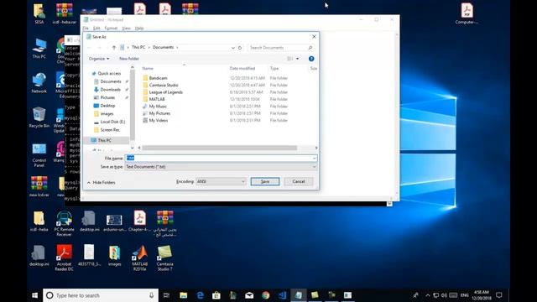The width and height of the screenshot is (537, 302).
Task: Go to Quick access in navigation pane
Action: pos(109,73)
